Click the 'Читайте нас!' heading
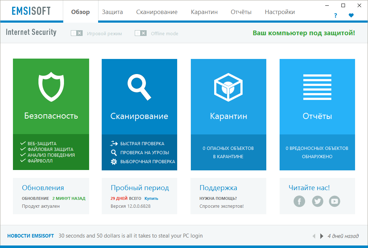 pos(309,188)
